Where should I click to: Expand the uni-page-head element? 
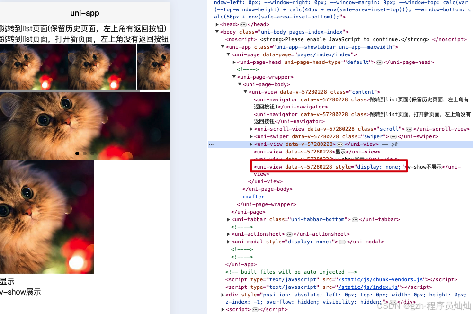pyautogui.click(x=234, y=63)
